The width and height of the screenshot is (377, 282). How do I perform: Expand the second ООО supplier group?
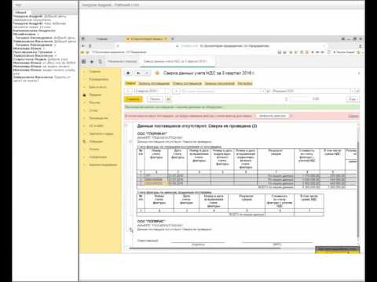click(x=130, y=230)
